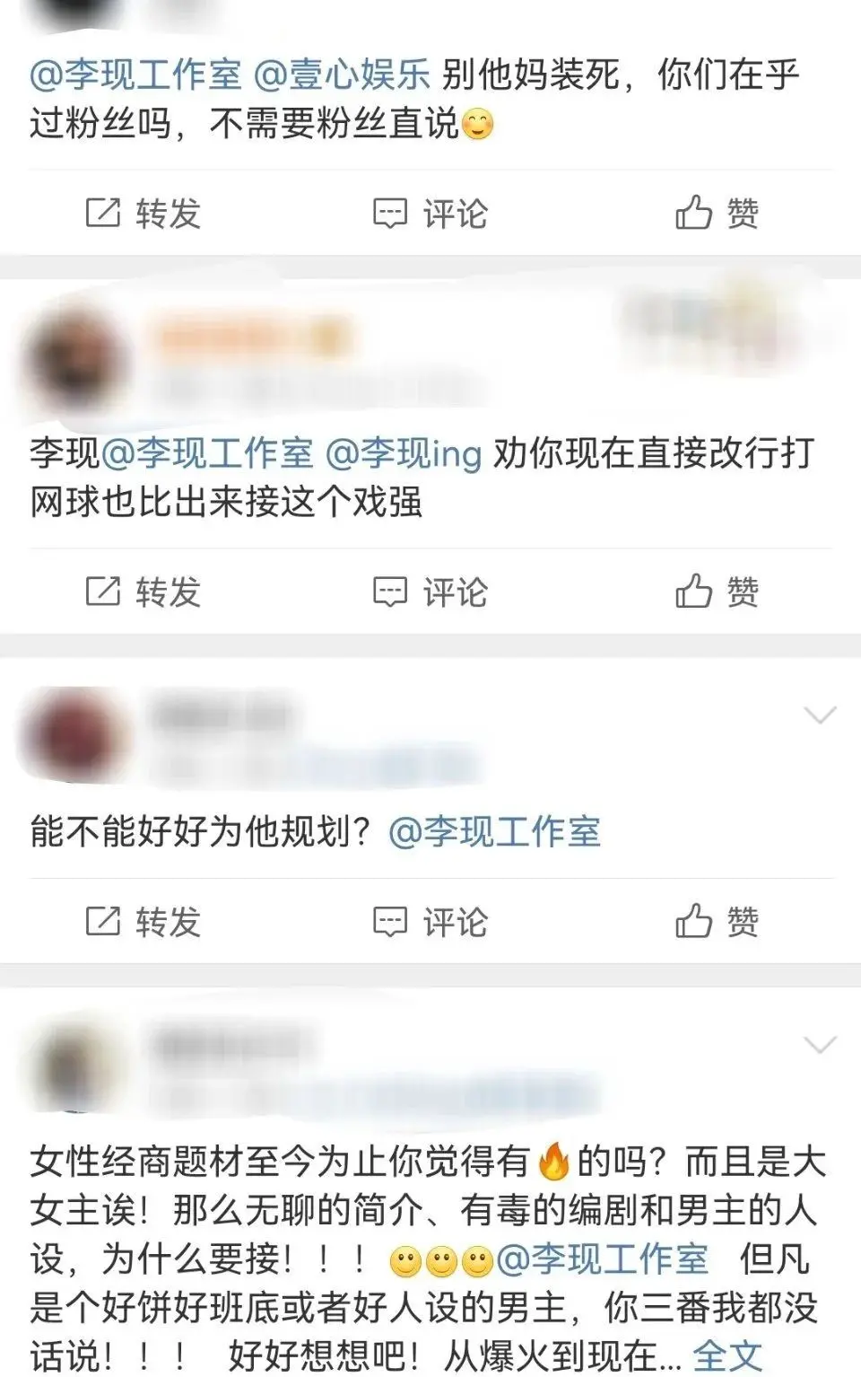The width and height of the screenshot is (861, 1377).
Task: Expand options chevron on 能不能好好为他规划 post
Action: [820, 715]
